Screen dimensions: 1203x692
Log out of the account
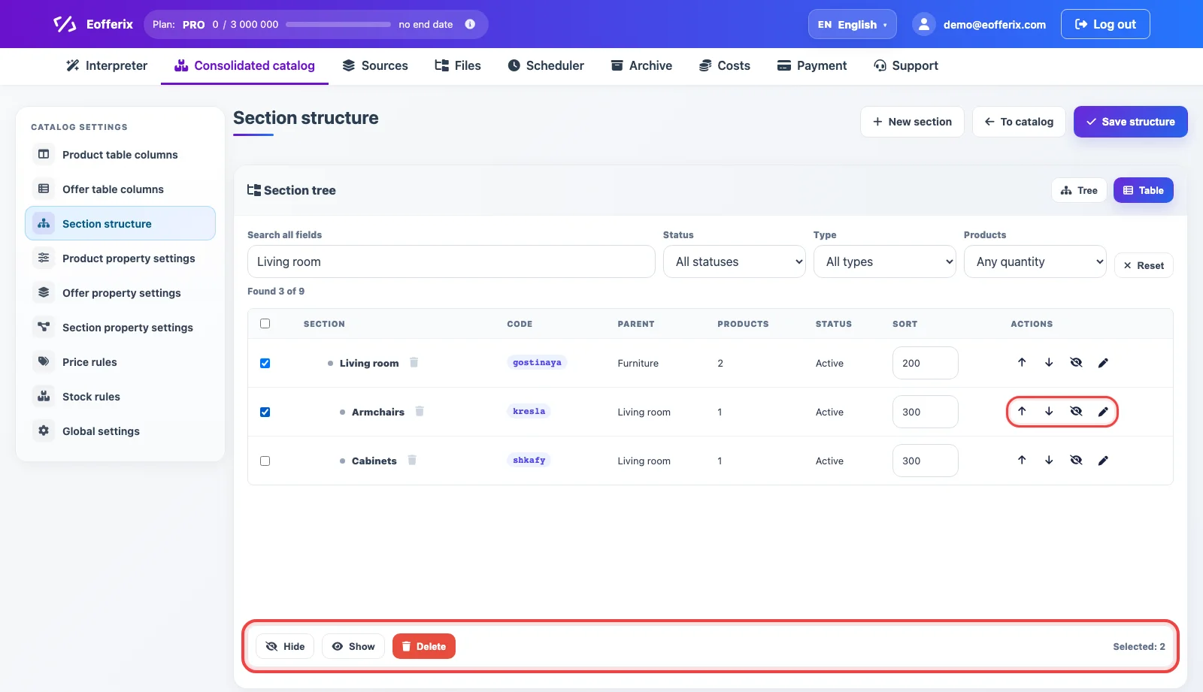click(x=1105, y=24)
